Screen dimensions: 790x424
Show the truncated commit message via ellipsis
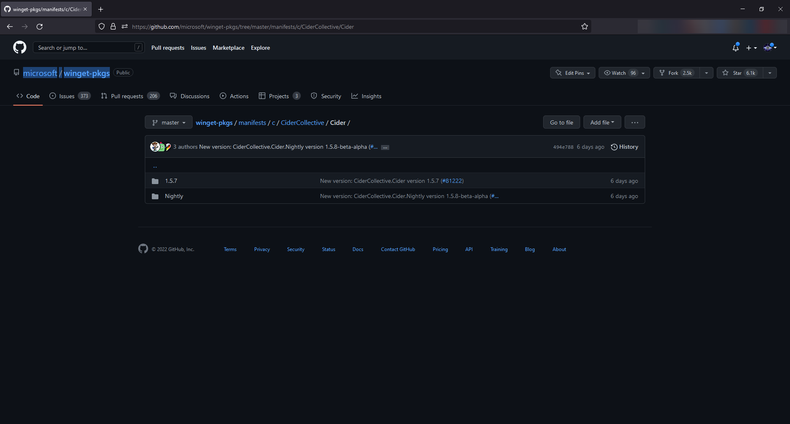tap(385, 147)
